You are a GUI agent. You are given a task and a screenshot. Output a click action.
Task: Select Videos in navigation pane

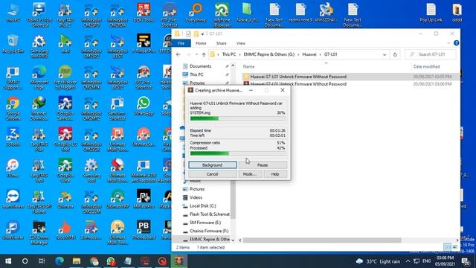pos(196,197)
